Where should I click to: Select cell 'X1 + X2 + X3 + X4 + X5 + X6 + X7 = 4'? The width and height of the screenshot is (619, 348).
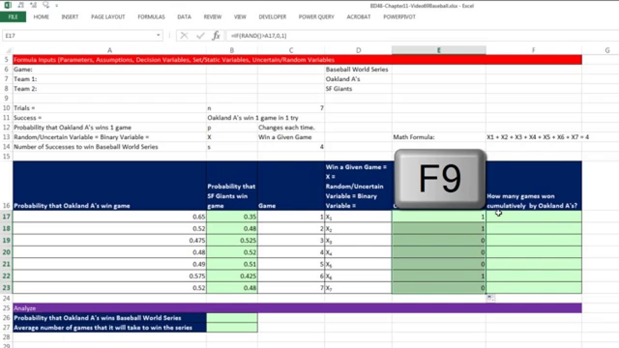pos(534,137)
